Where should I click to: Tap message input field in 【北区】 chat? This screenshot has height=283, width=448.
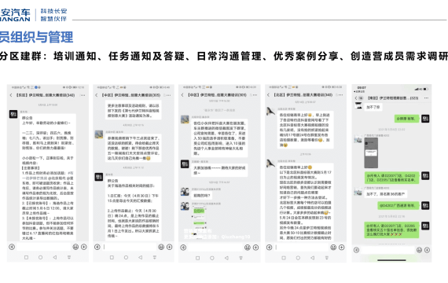click(301, 248)
